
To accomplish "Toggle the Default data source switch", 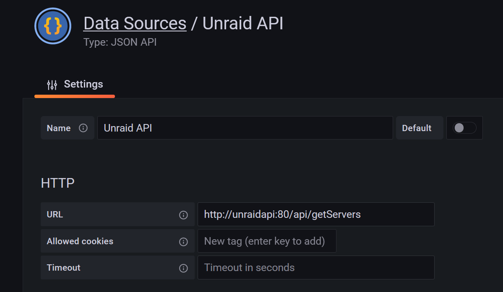I will click(464, 128).
